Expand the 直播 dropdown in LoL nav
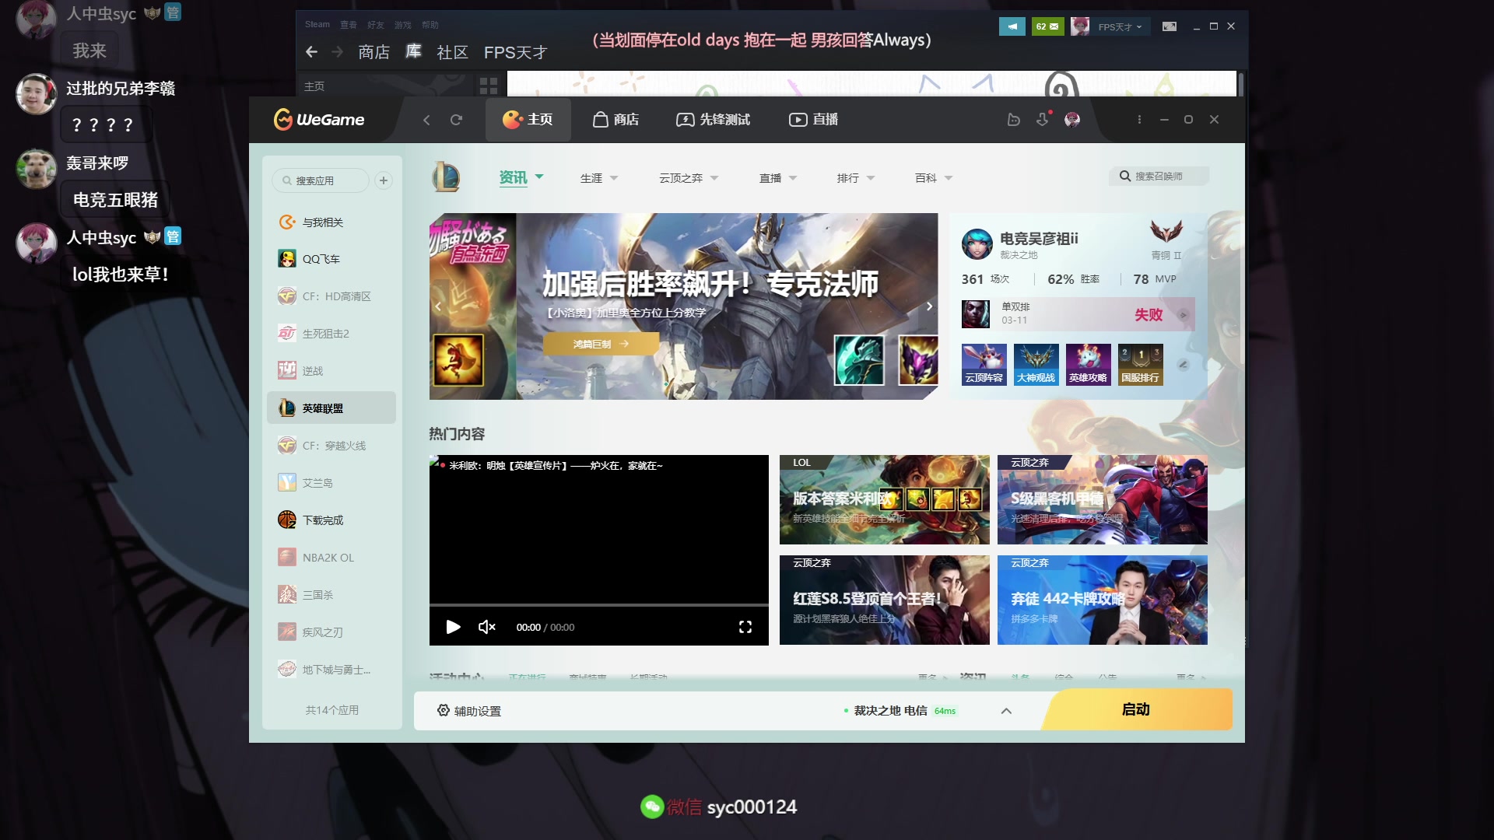The height and width of the screenshot is (840, 1494). 778,178
